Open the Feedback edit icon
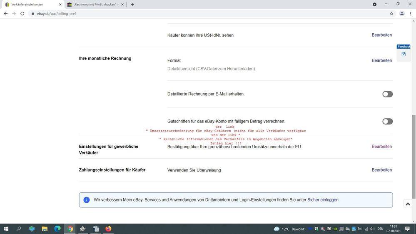Screen dimensions: 416x234 coord(404,54)
